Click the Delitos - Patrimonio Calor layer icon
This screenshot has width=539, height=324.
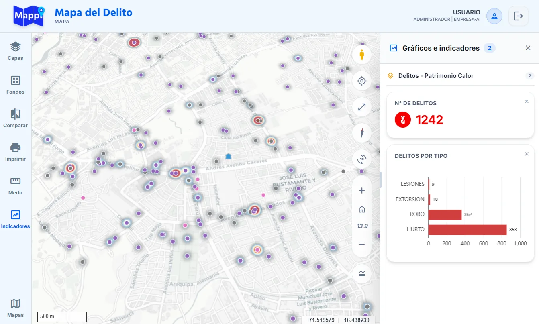[390, 76]
